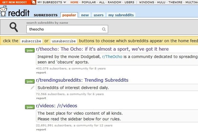Screen dimensions: 198x132
Task: Open the r/theocho title link
Action: pyautogui.click(x=102, y=49)
